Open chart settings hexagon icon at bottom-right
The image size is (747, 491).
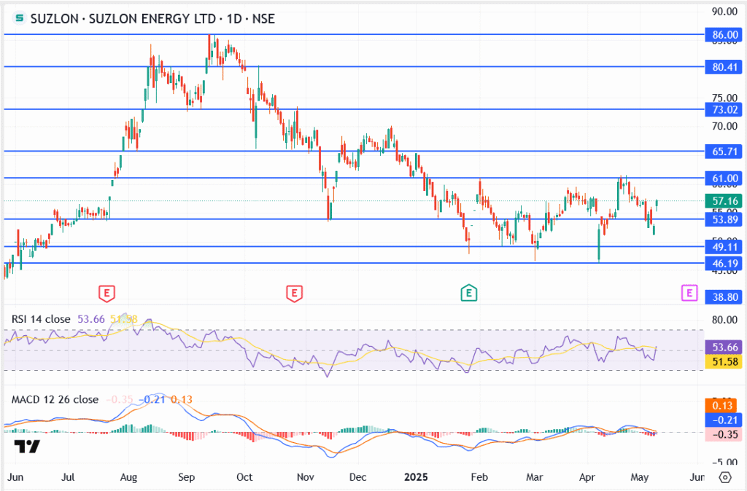[724, 477]
